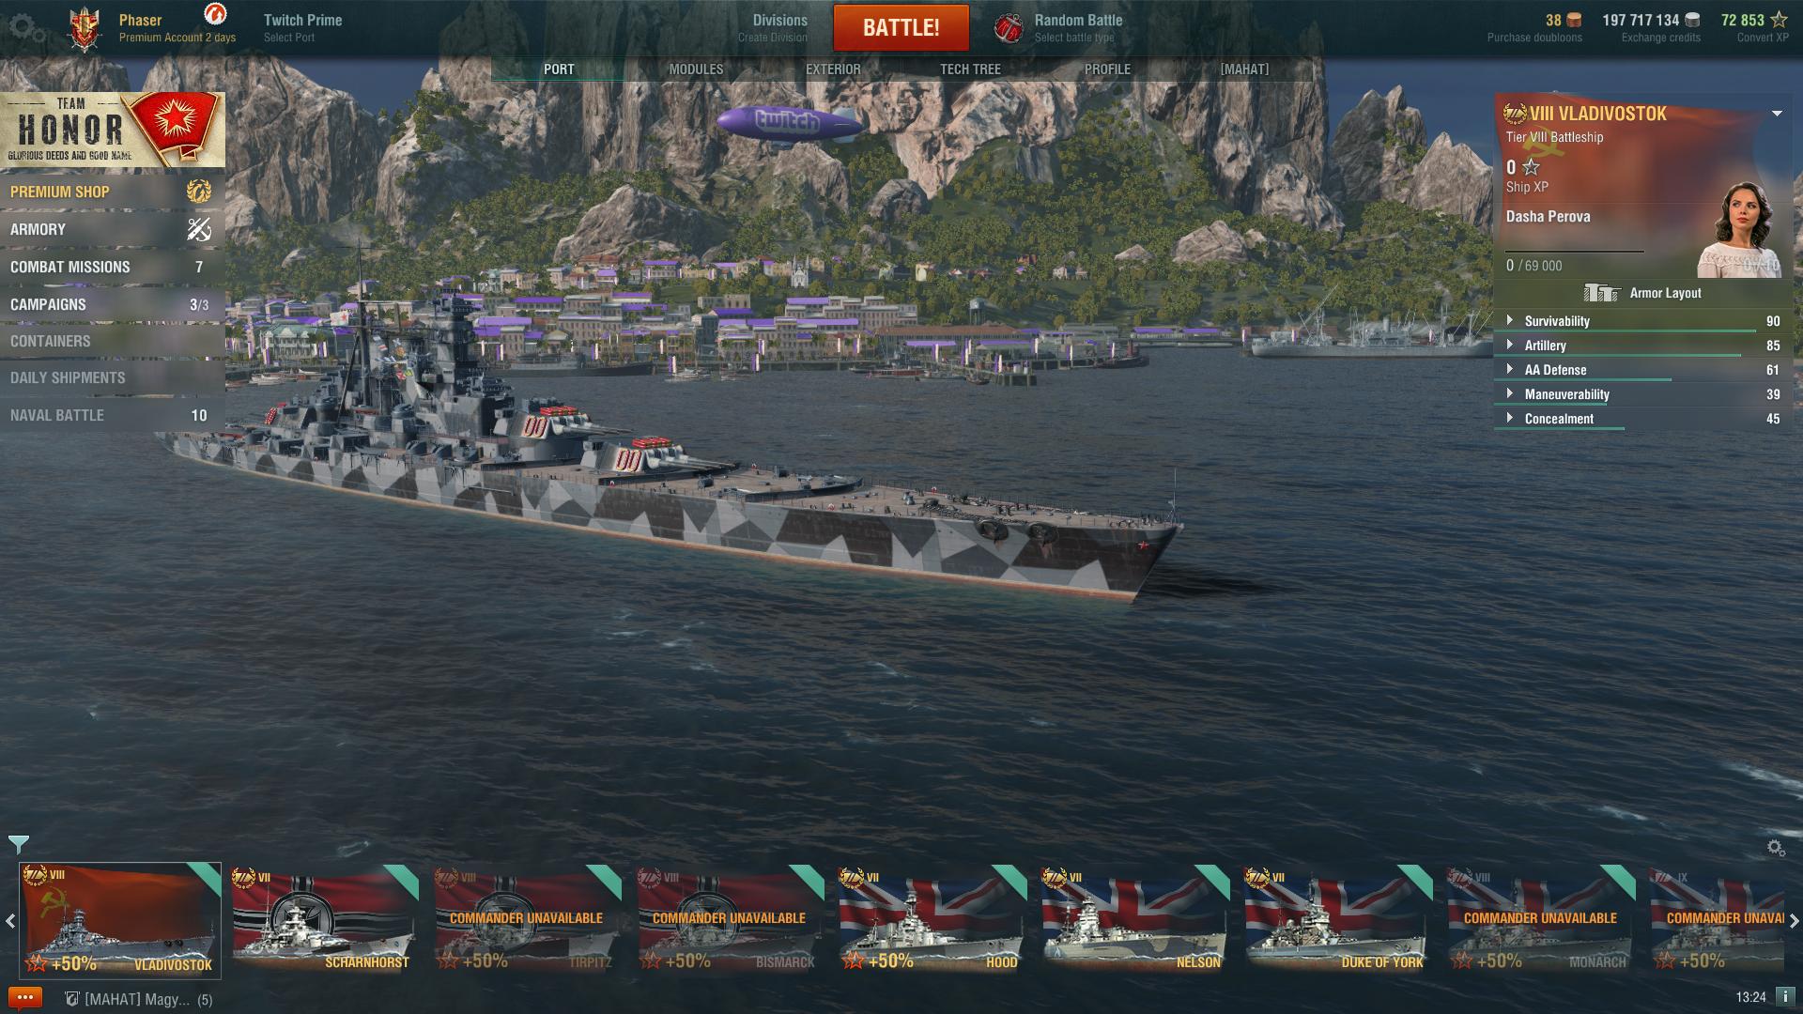Click the info icon near clock
The height and width of the screenshot is (1014, 1803).
click(1785, 997)
